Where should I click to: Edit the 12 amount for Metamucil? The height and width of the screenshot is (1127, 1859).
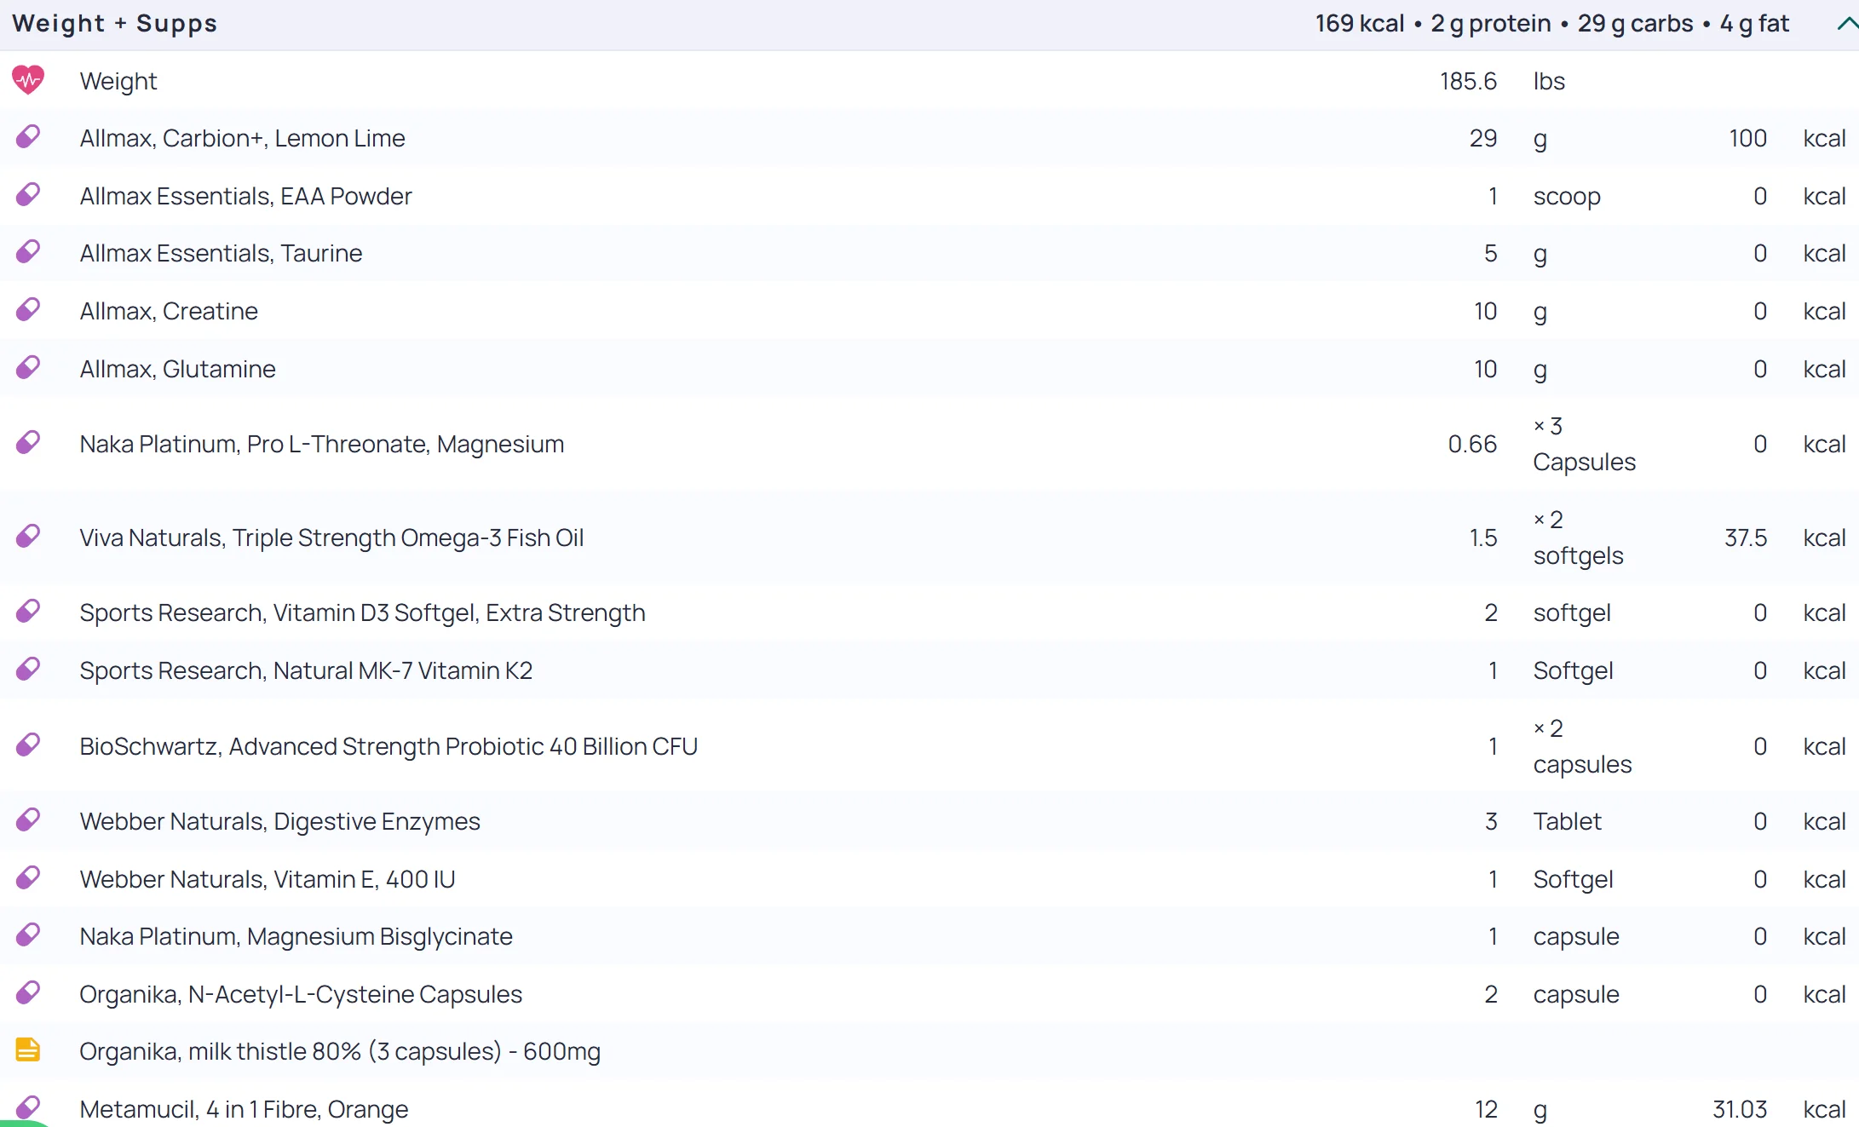[1486, 1109]
